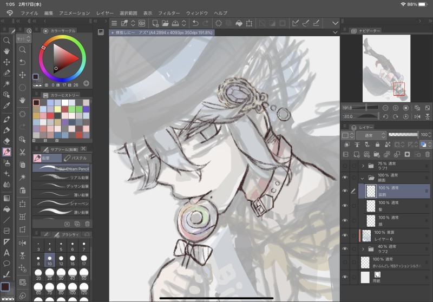Toggle visibility of 髪 layer
The image size is (433, 302).
click(345, 206)
